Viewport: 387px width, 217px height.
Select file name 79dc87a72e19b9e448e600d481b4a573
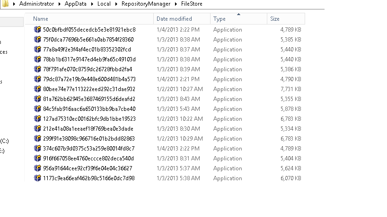coord(89,79)
